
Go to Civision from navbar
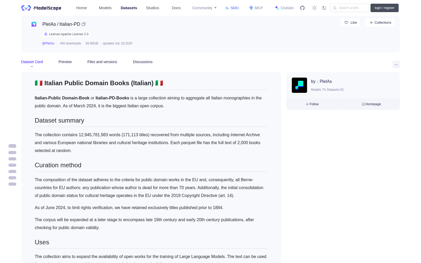pos(284,8)
